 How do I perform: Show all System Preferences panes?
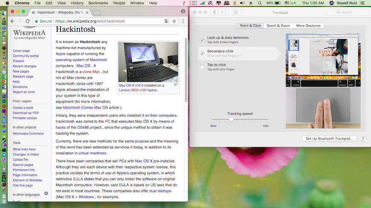click(x=236, y=12)
